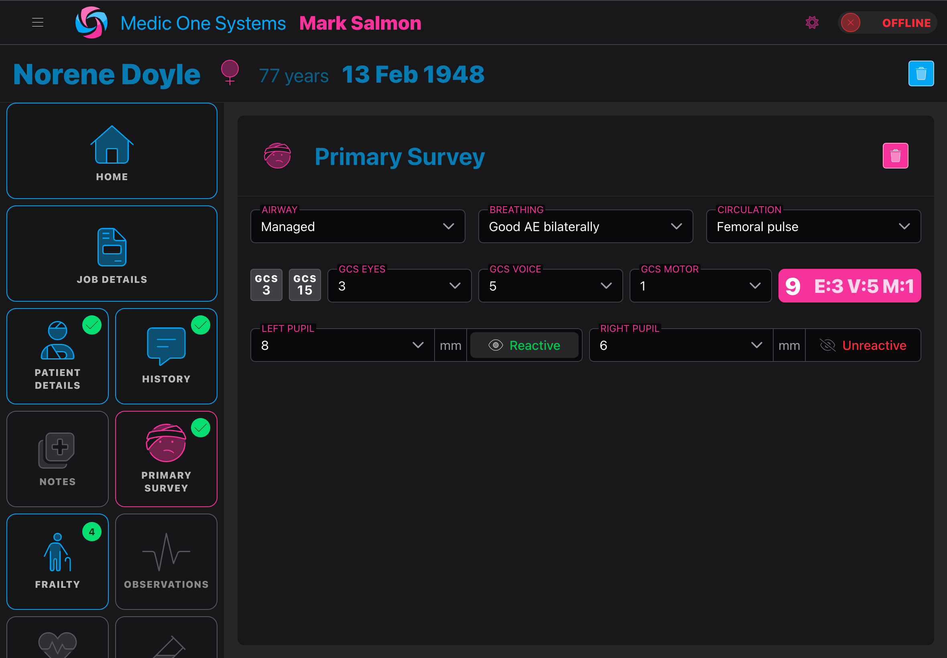
Task: Switch GCS scale toggle to GCS 15
Action: (305, 284)
